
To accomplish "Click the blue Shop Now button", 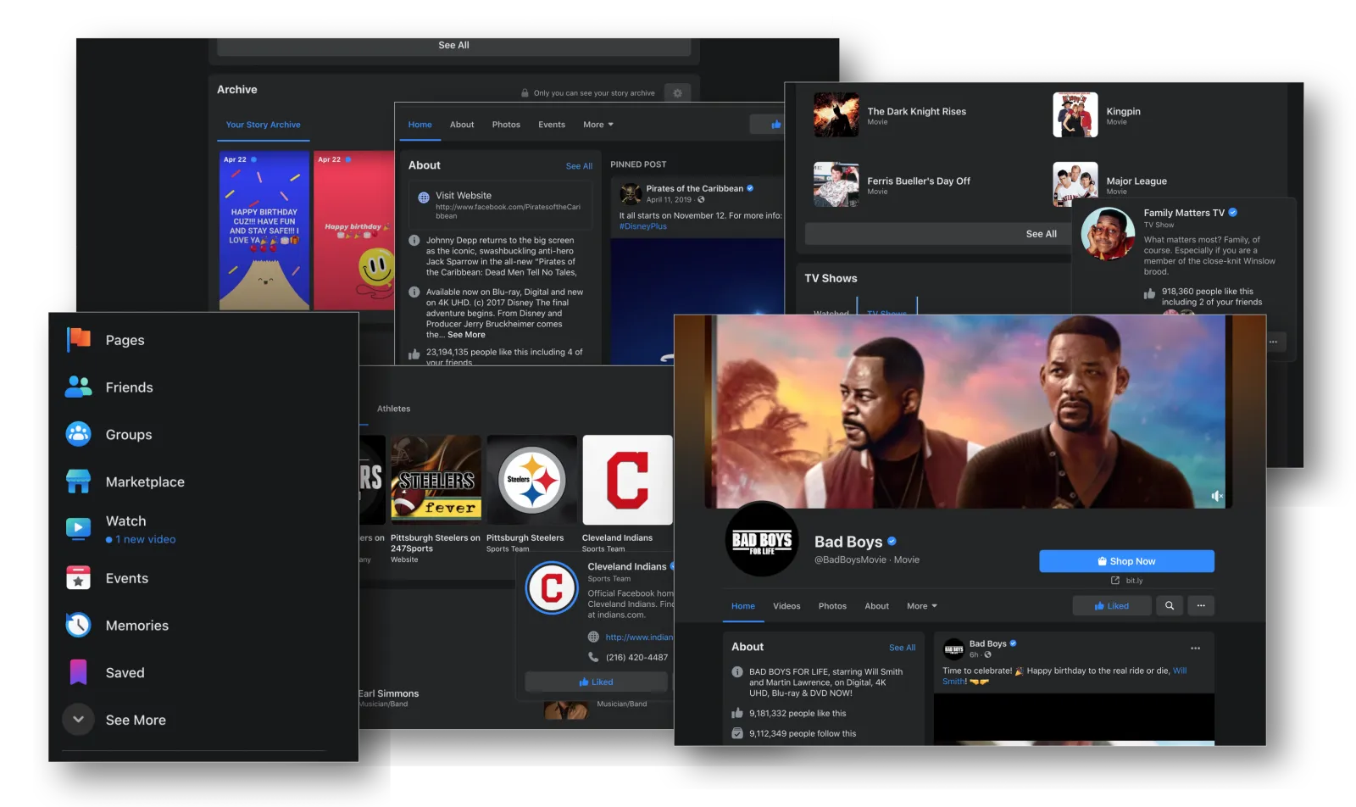I will (1126, 561).
